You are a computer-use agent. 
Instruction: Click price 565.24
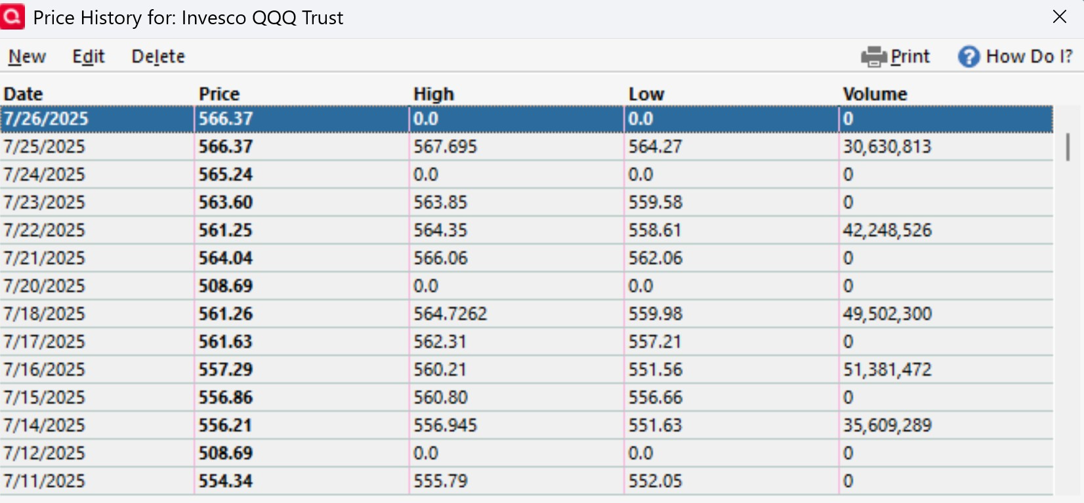point(226,174)
